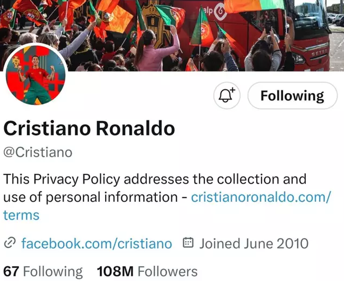Select the Joined June 2010 text
This screenshot has width=344, height=283.
click(253, 243)
